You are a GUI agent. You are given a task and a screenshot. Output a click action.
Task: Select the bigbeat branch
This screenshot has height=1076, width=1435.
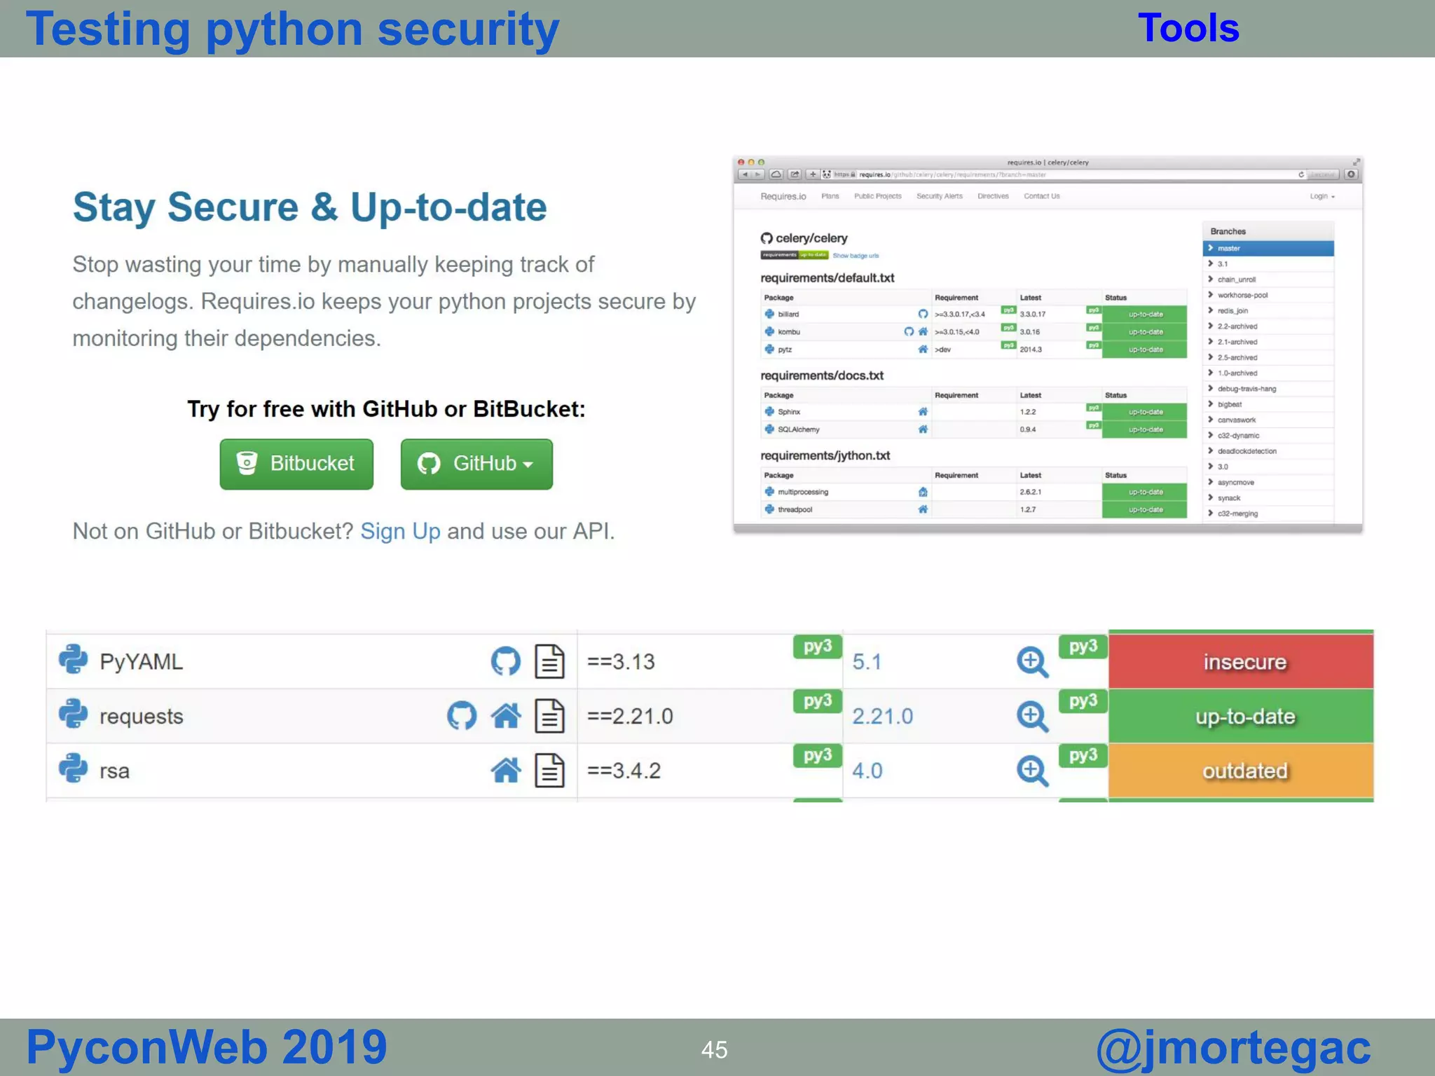pyautogui.click(x=1268, y=404)
